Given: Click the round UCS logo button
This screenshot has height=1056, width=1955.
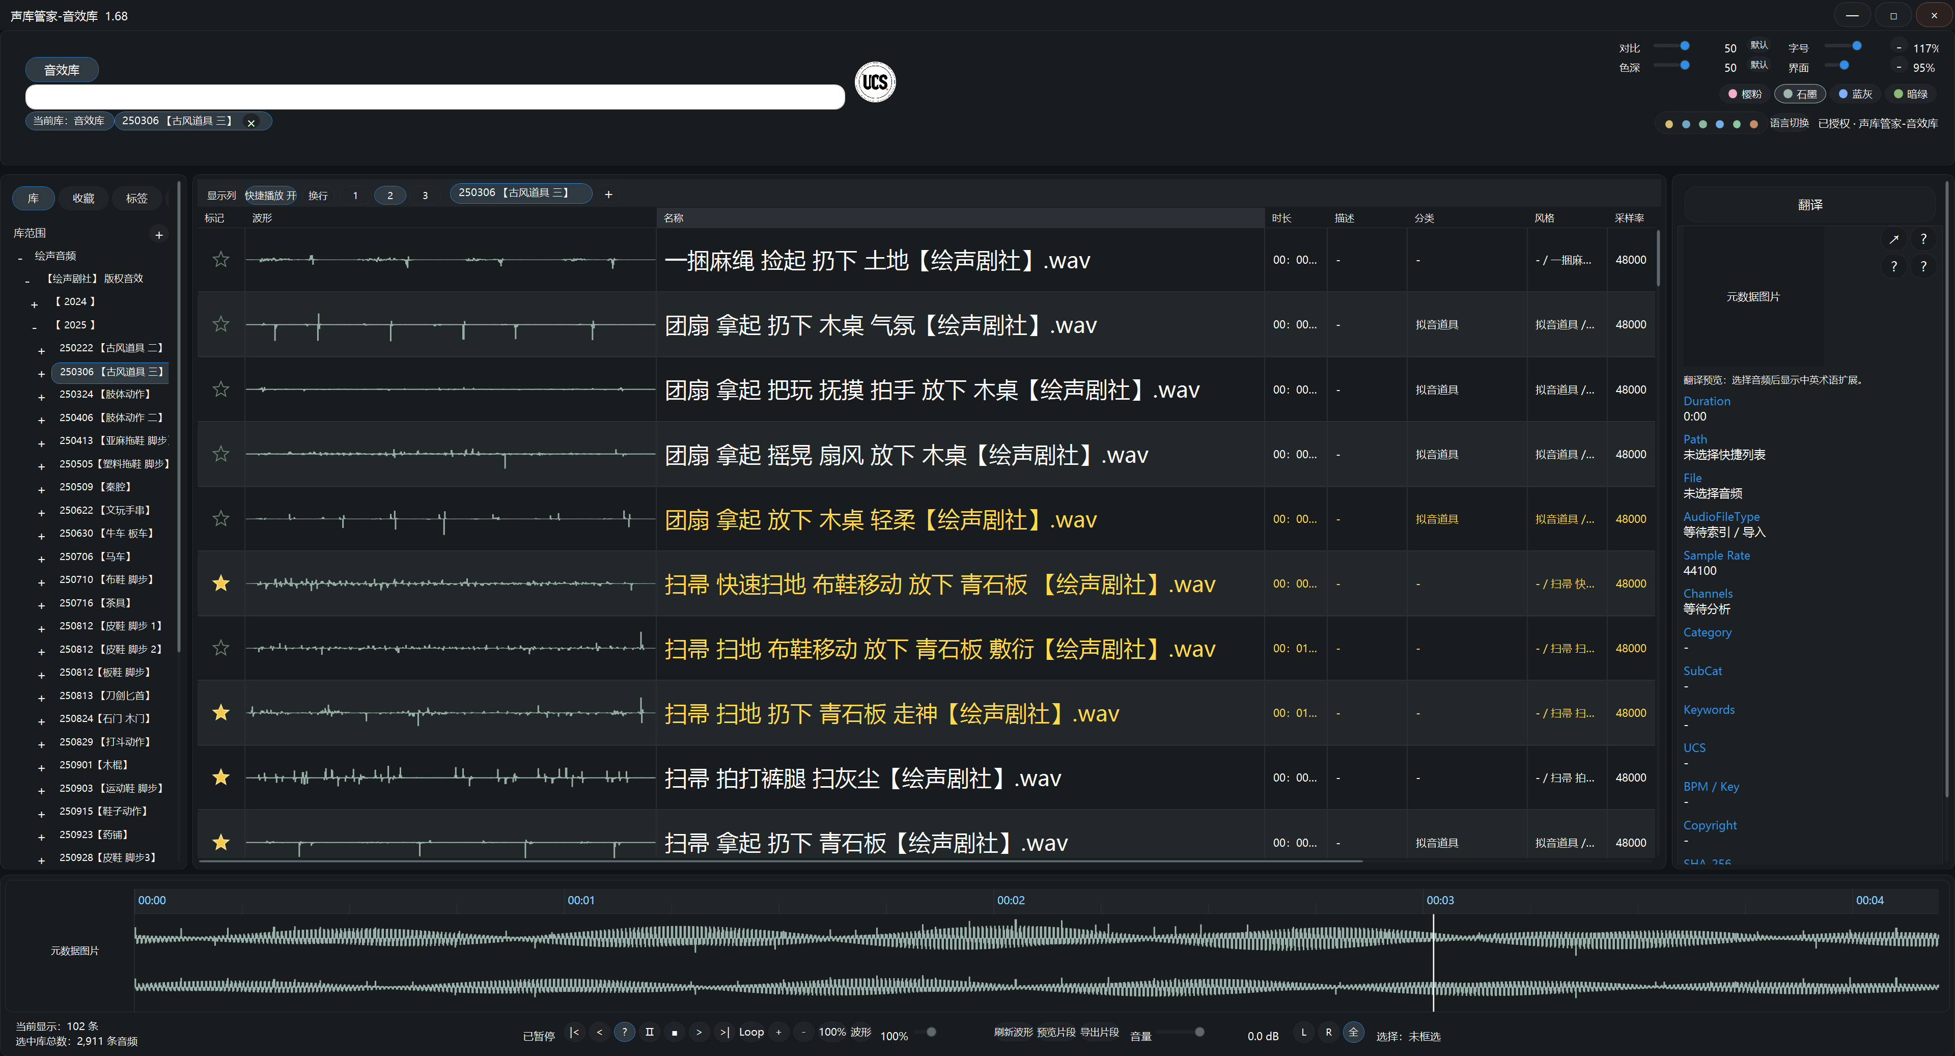Looking at the screenshot, I should click(875, 82).
